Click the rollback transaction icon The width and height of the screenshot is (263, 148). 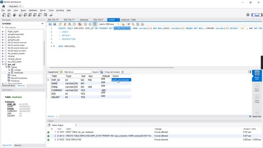click(x=90, y=24)
